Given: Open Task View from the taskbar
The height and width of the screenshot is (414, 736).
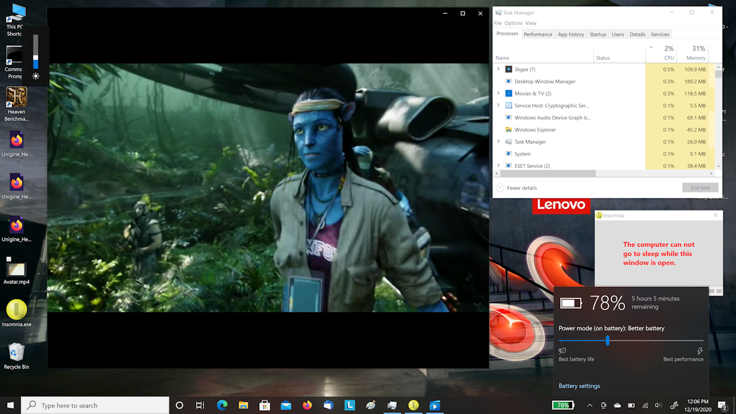Looking at the screenshot, I should (200, 405).
